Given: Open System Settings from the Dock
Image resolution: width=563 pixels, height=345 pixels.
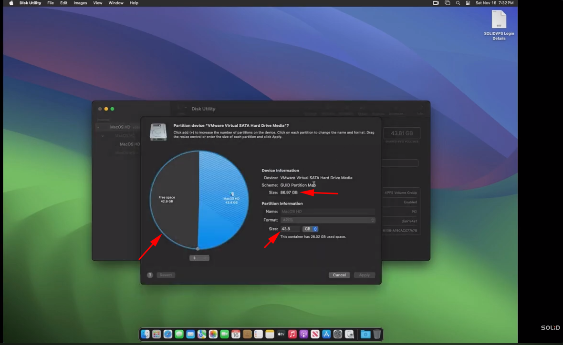Looking at the screenshot, I should pyautogui.click(x=338, y=334).
